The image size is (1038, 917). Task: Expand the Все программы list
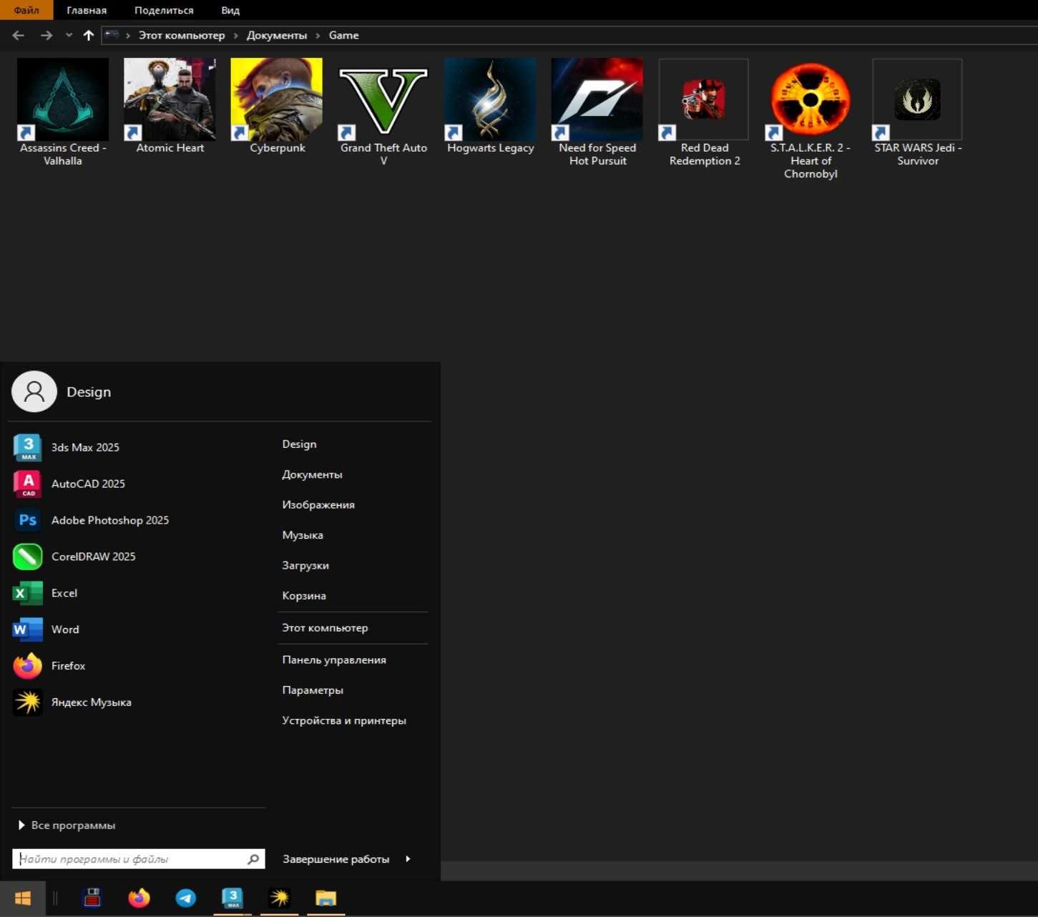click(67, 825)
